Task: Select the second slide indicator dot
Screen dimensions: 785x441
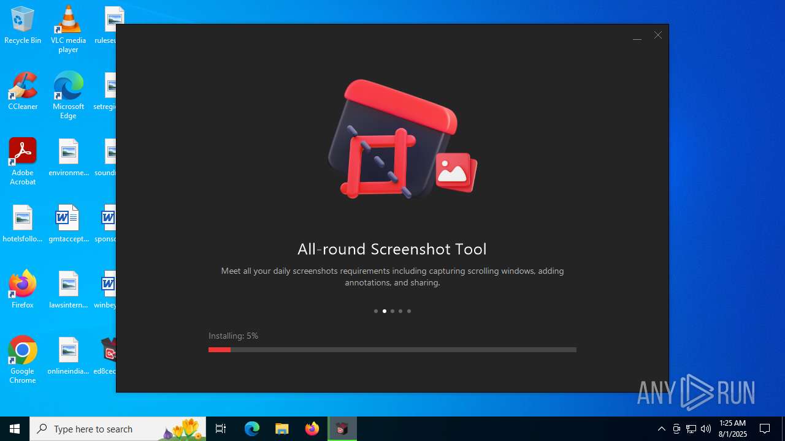Action: 385,311
